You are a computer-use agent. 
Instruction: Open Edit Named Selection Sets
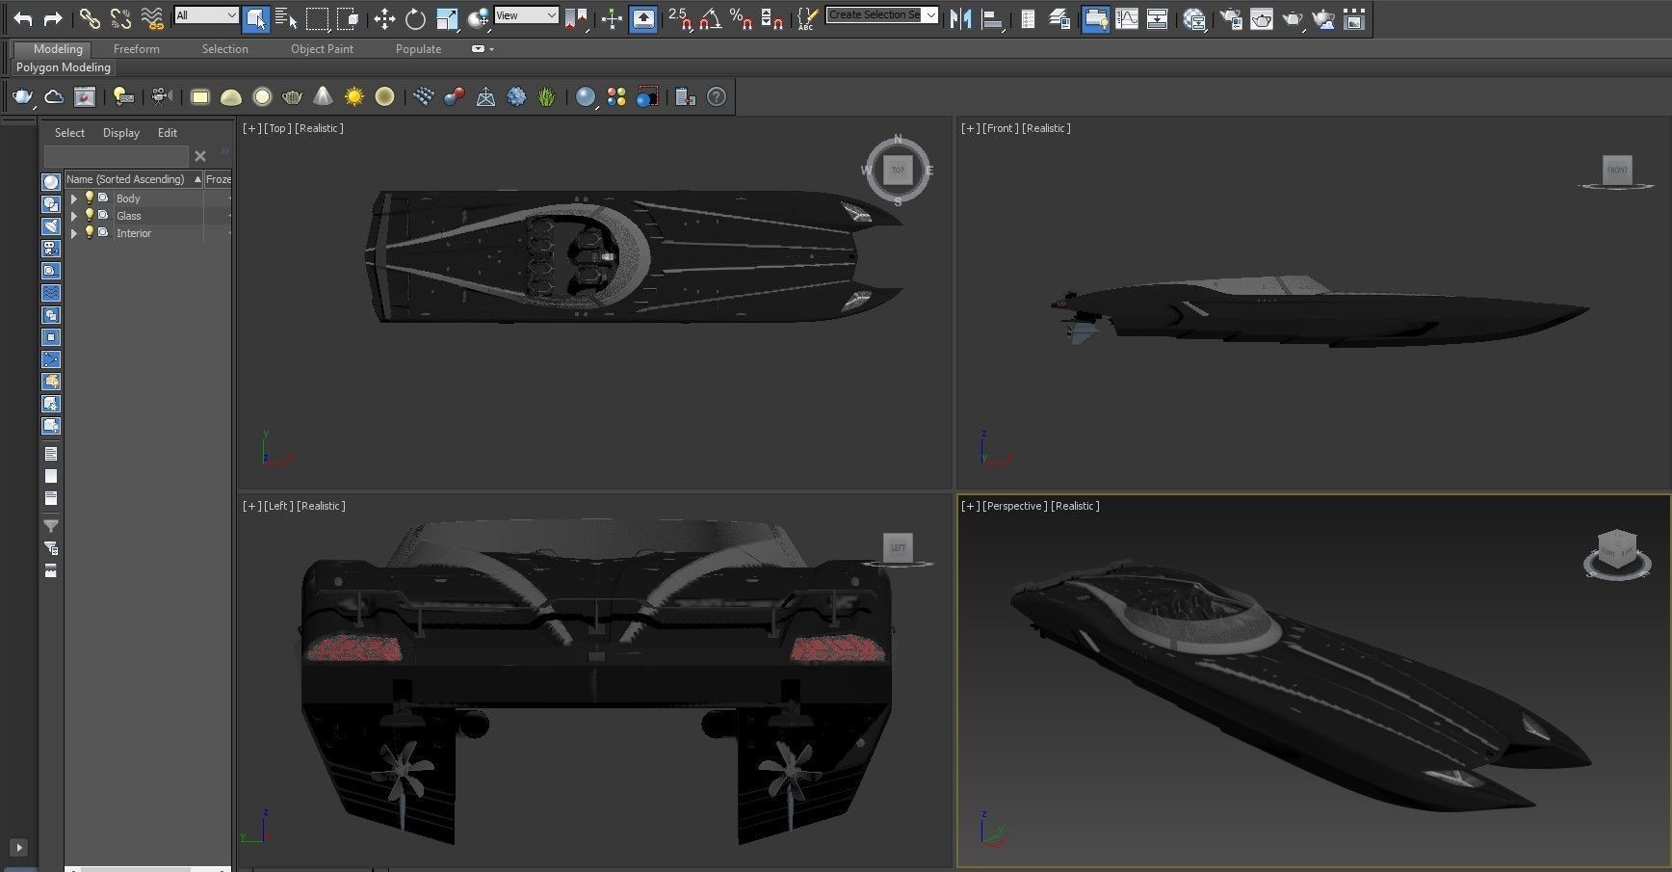pyautogui.click(x=808, y=18)
